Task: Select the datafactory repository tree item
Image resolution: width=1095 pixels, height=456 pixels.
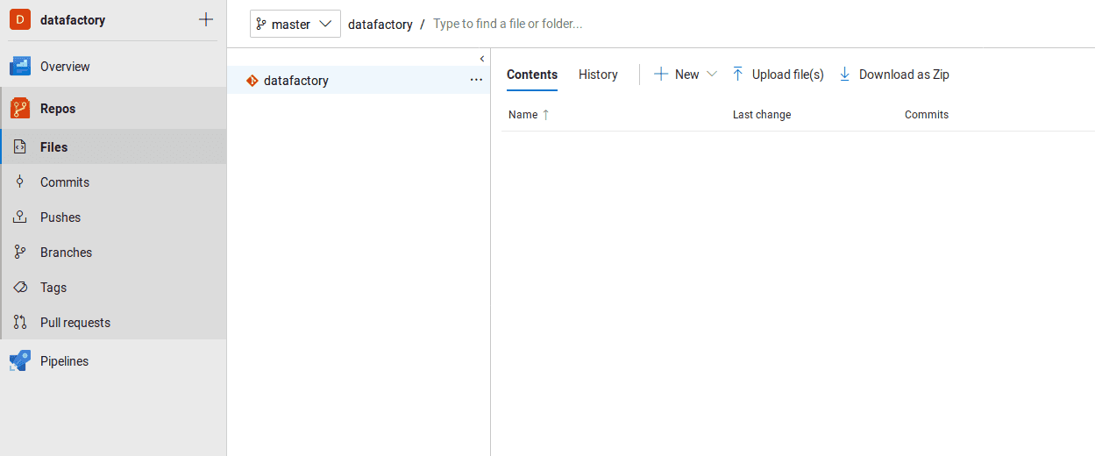Action: [359, 80]
